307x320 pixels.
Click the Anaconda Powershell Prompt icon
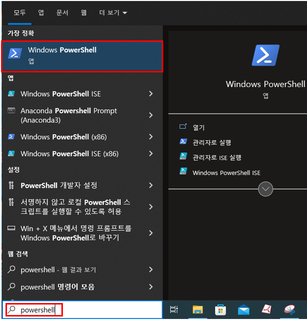click(x=11, y=110)
